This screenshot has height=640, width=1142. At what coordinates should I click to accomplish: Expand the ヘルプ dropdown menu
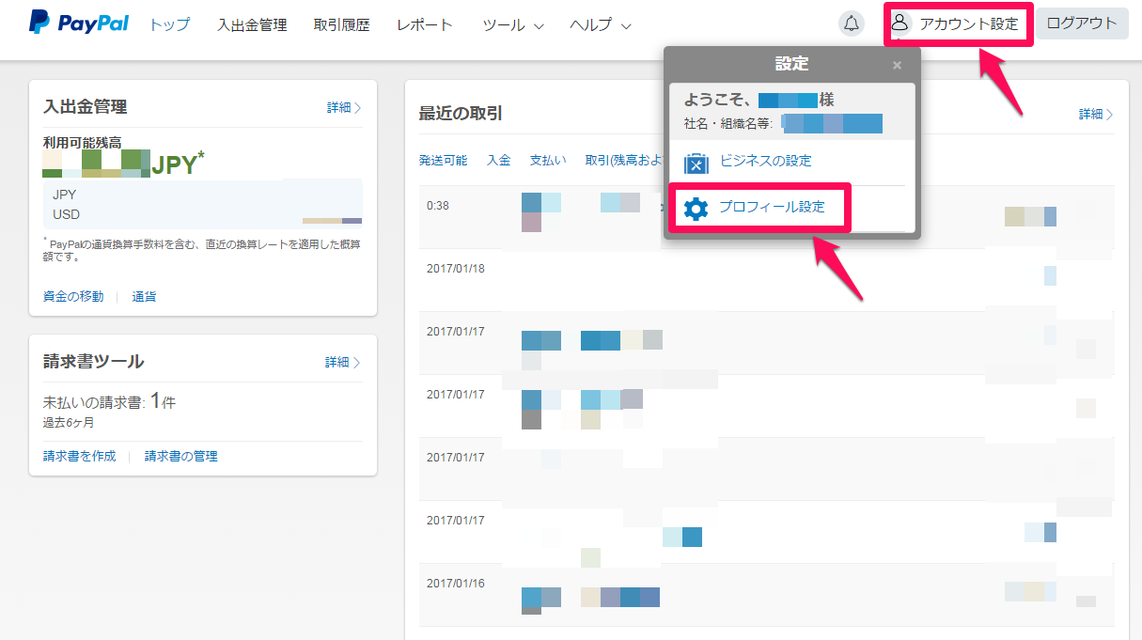tap(601, 25)
